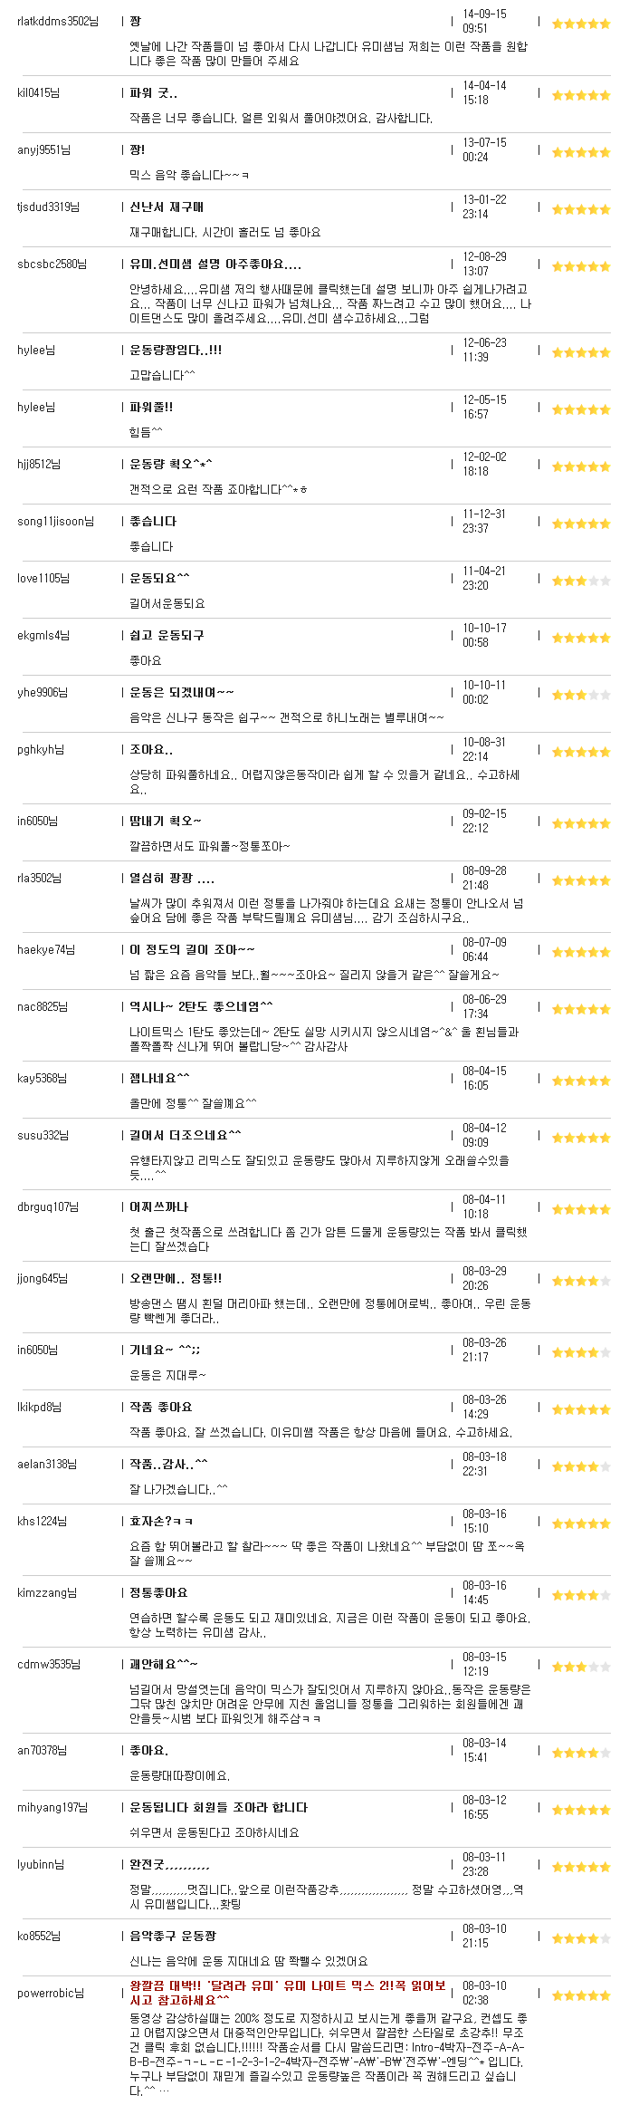
Task: Click the star rating on kimzzang's review
Action: coord(581,1595)
